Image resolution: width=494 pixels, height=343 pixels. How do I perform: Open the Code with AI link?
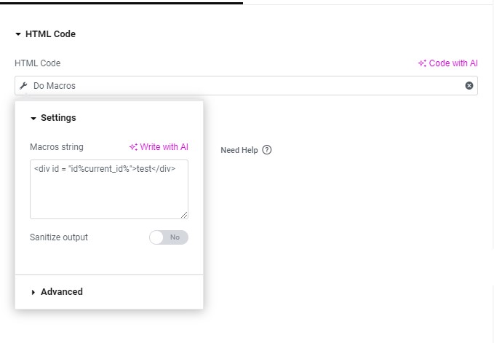coord(453,63)
